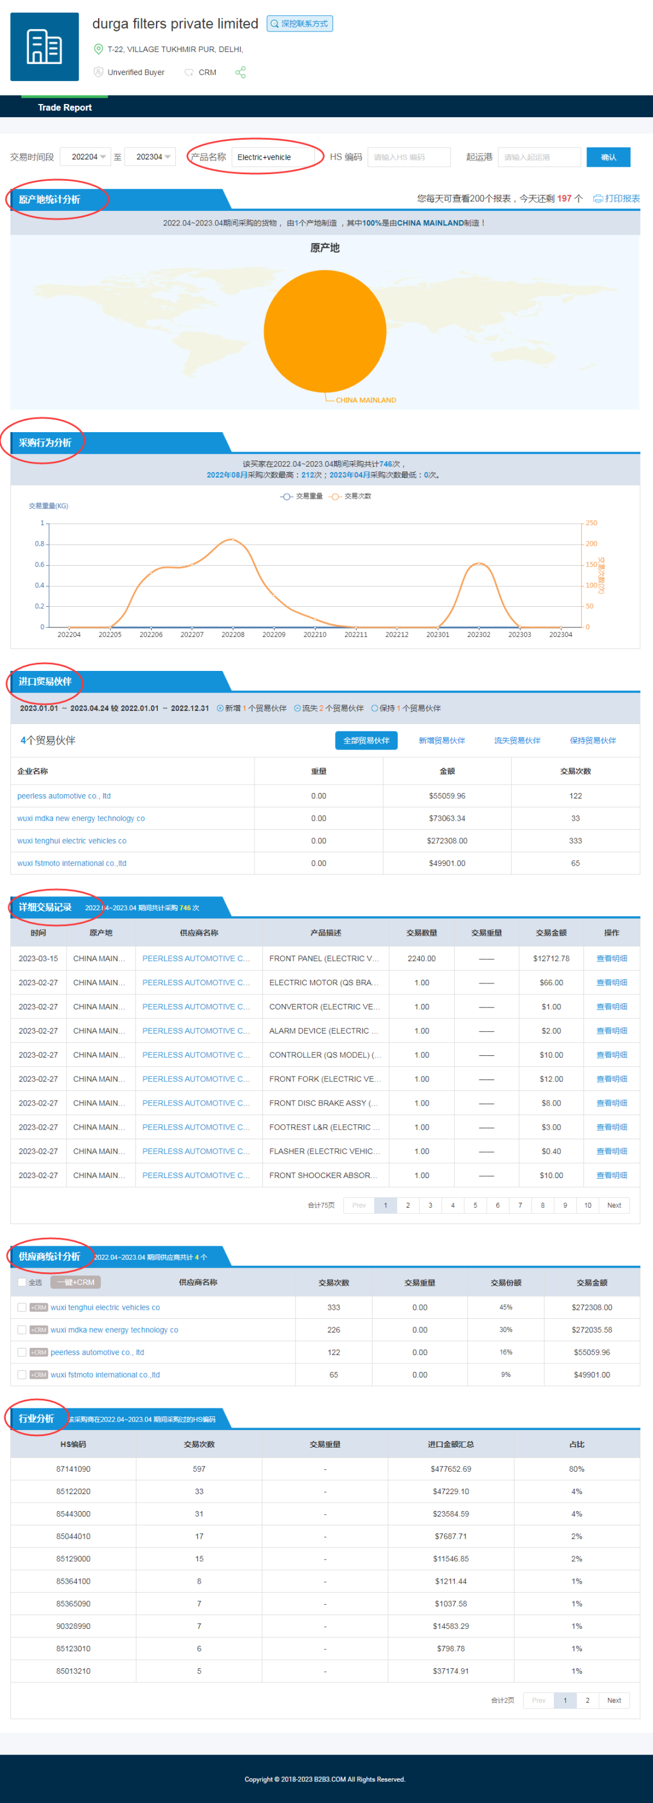Viewport: 653px width, 1803px height.
Task: Click the location pin icon by address
Action: (99, 50)
